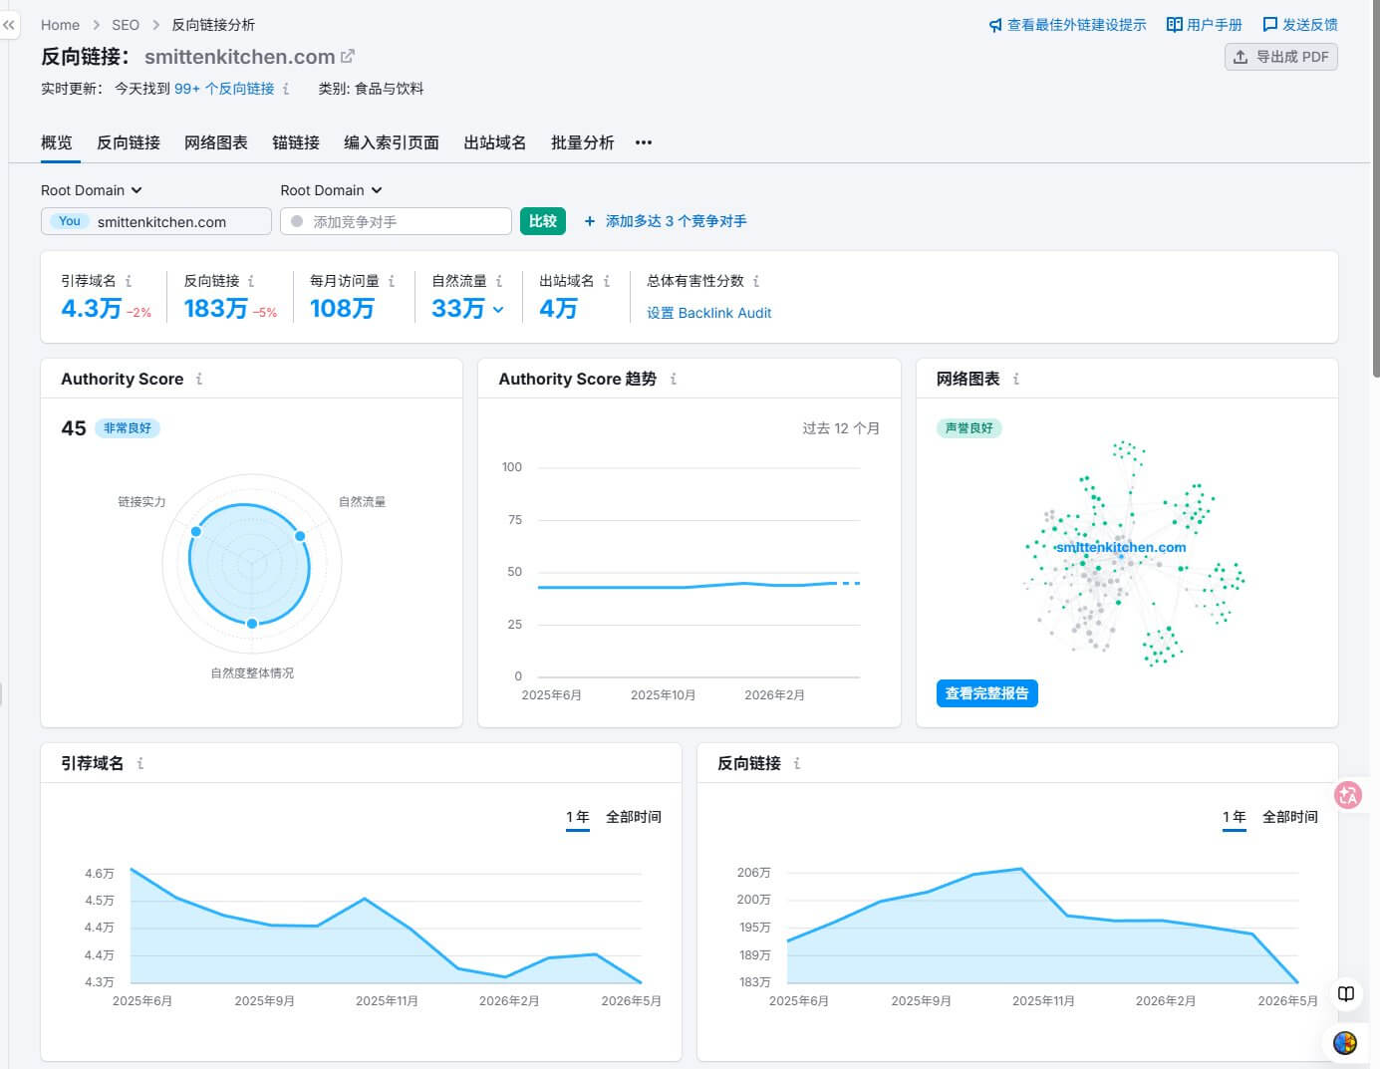Click info icon next to 总体有害性分数
Screen dimensions: 1380x1069
click(x=756, y=281)
